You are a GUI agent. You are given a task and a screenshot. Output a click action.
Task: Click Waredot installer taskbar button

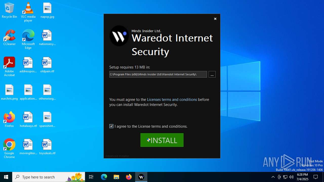141,177
